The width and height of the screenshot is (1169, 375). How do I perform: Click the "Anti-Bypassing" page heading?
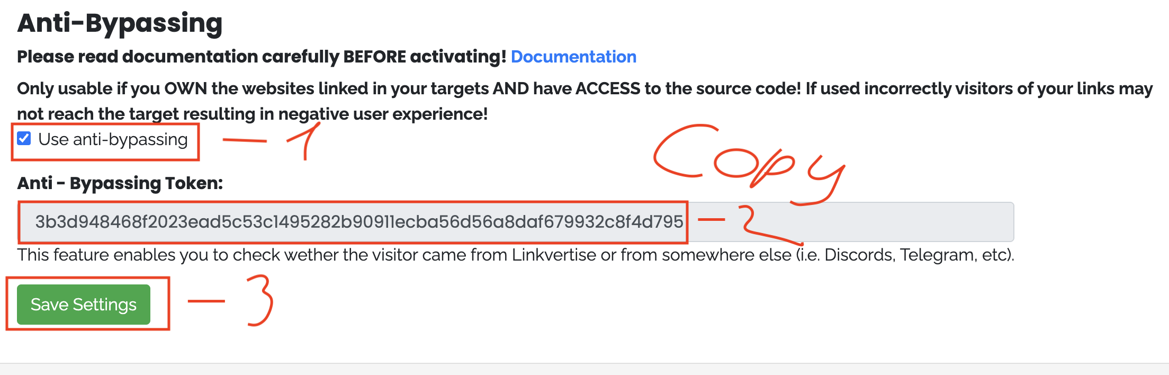[x=120, y=23]
